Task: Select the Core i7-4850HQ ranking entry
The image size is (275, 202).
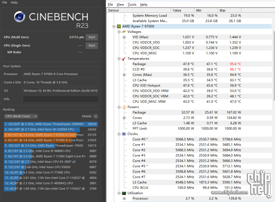Action: (51, 183)
